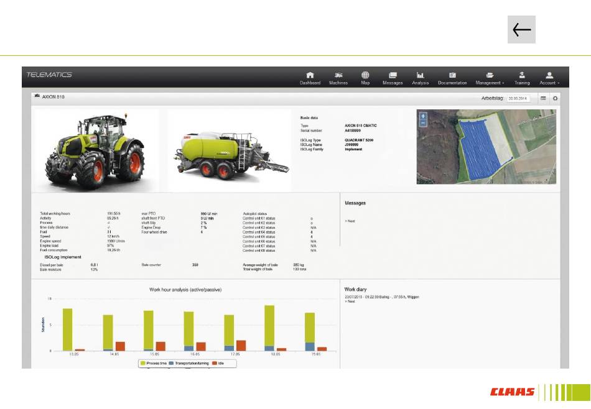
Task: Toggle Idle legend entry
Action: click(x=218, y=364)
